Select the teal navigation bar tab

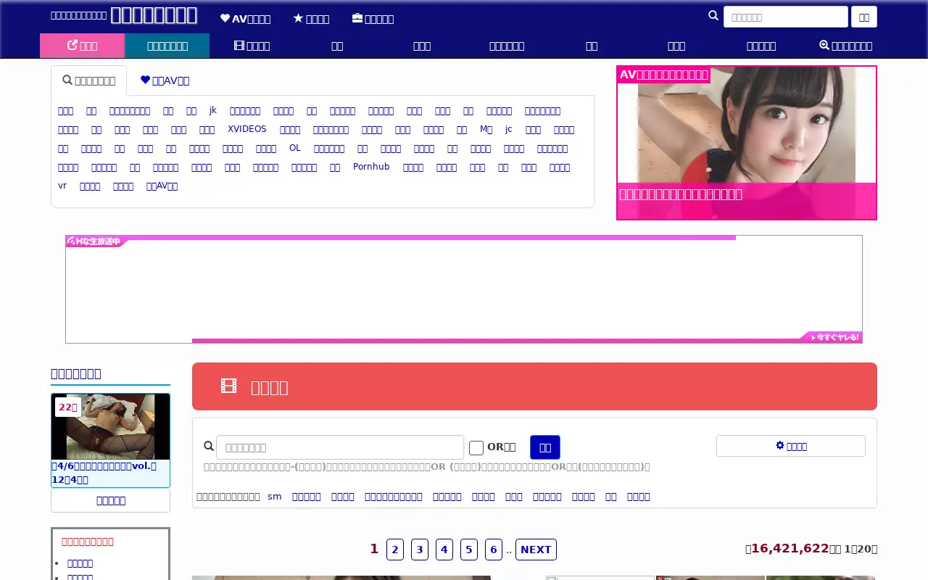(167, 46)
